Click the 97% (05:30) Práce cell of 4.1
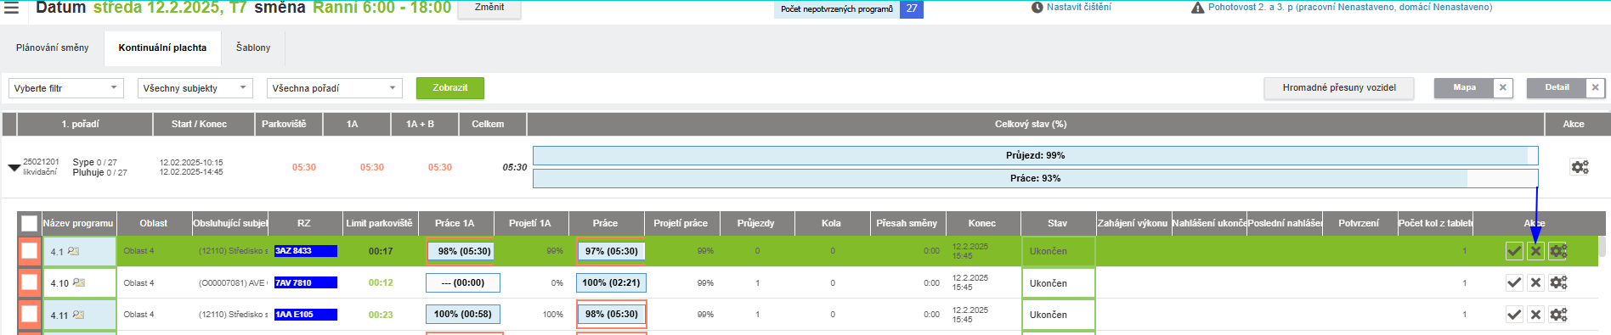The height and width of the screenshot is (335, 1611). click(x=611, y=251)
